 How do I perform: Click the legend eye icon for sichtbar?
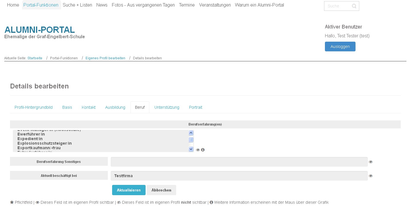coord(37,203)
